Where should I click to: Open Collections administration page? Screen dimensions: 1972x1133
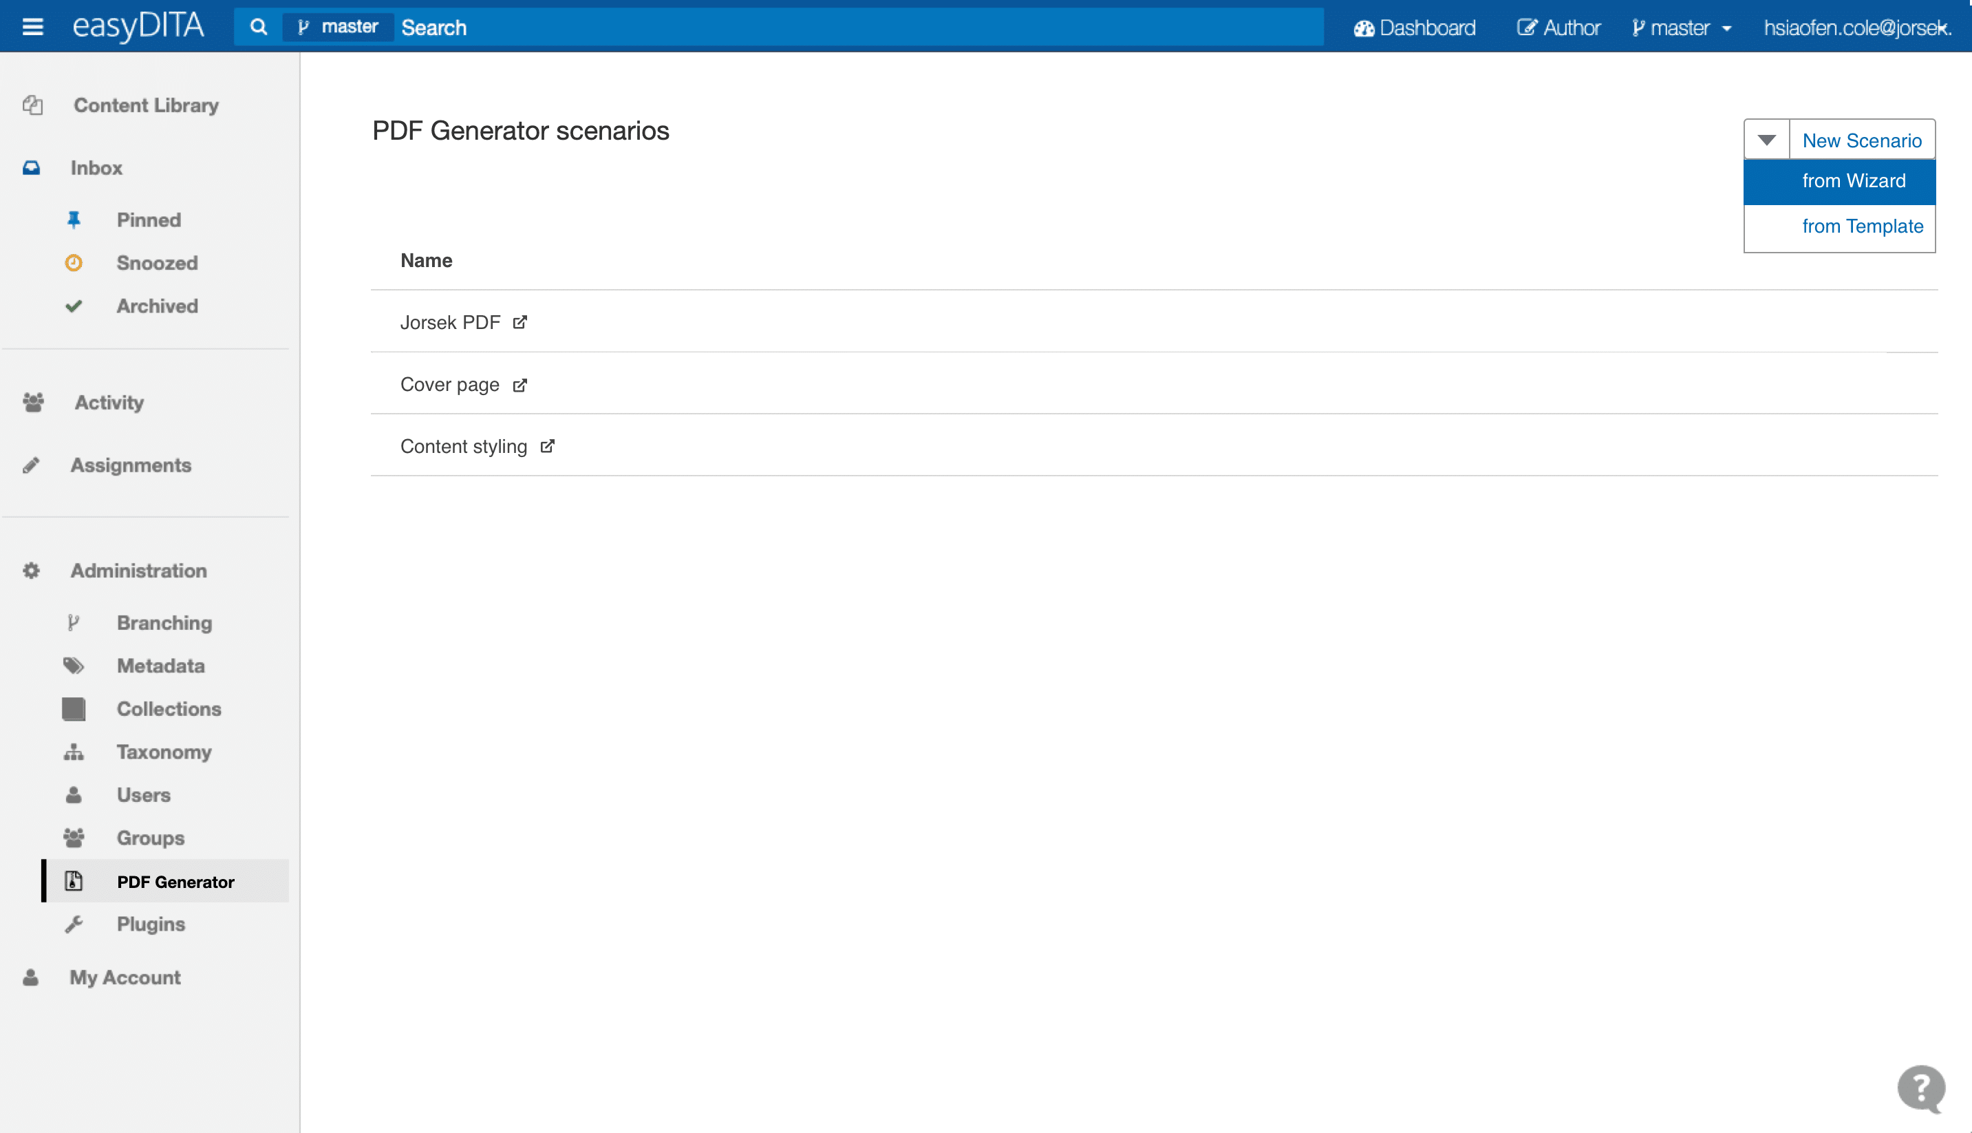point(169,709)
